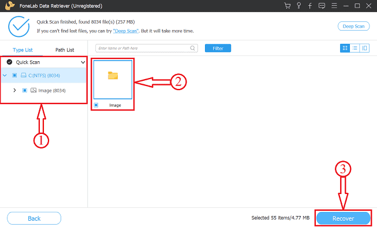Screen dimensions: 377x231
Task: Click the search magnifier icon
Action: pos(193,48)
